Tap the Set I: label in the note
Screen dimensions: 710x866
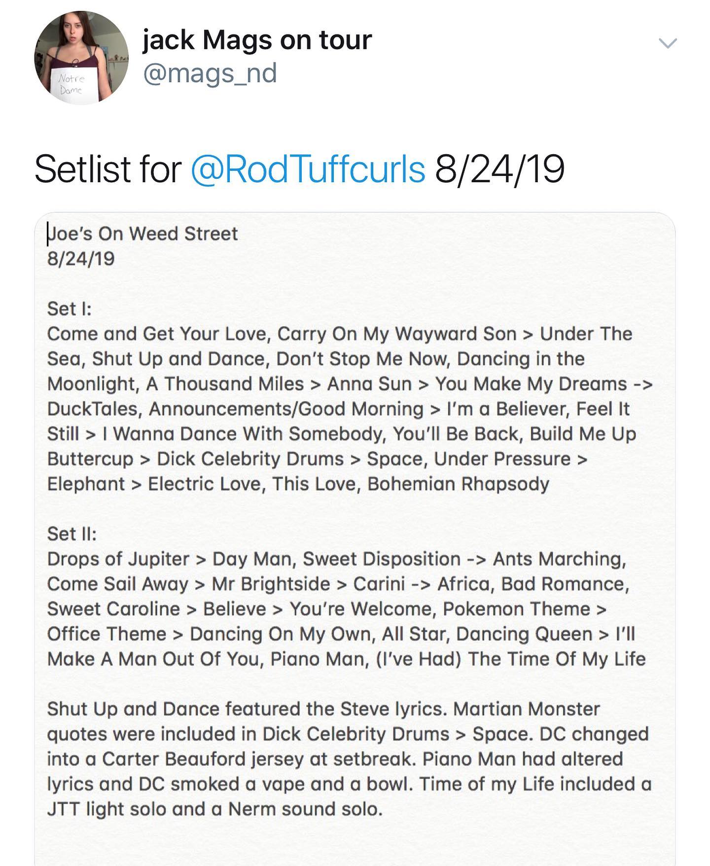click(70, 309)
